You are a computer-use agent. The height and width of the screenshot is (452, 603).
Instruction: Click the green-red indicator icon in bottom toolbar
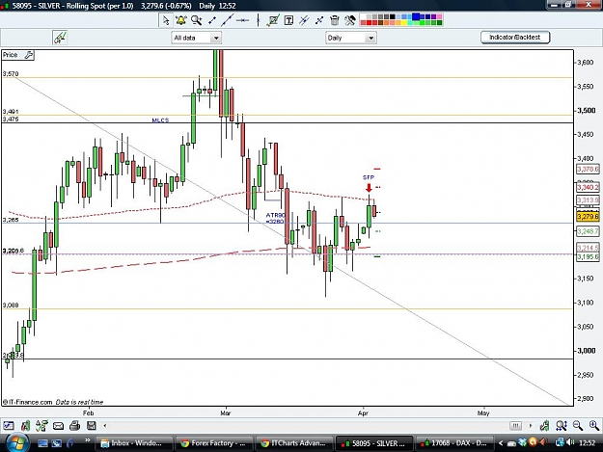[x=25, y=426]
